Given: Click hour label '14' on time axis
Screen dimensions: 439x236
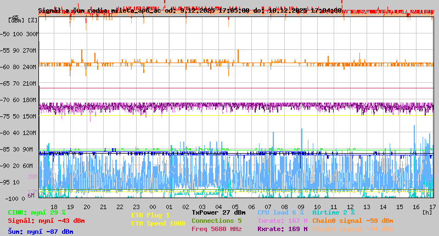Looking at the screenshot, I should point(383,207).
